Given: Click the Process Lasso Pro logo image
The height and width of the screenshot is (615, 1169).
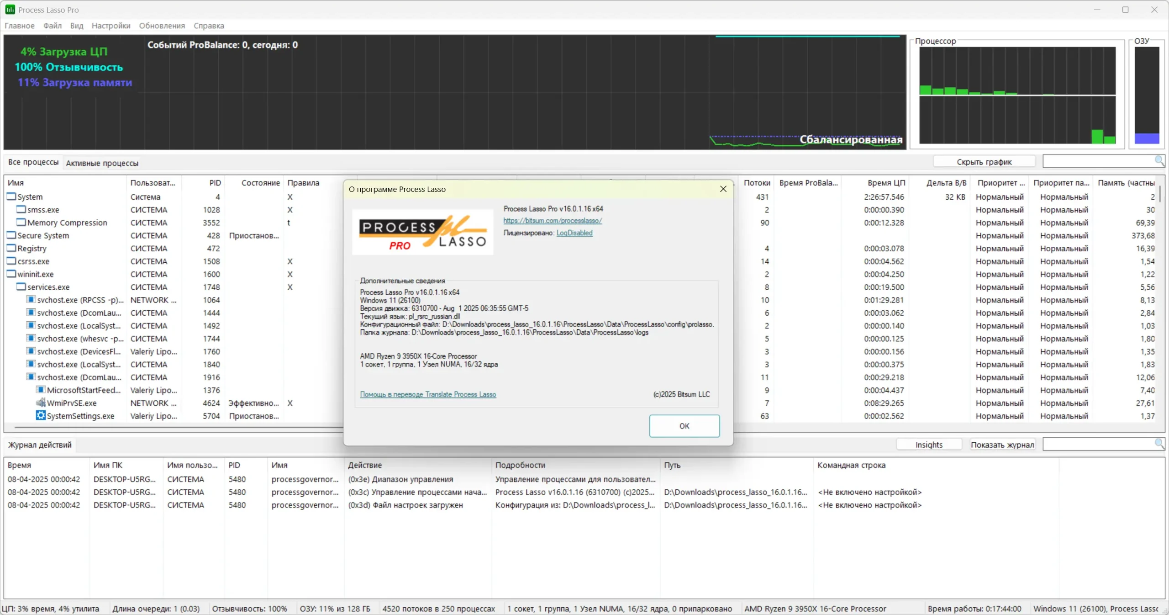Looking at the screenshot, I should tap(422, 232).
